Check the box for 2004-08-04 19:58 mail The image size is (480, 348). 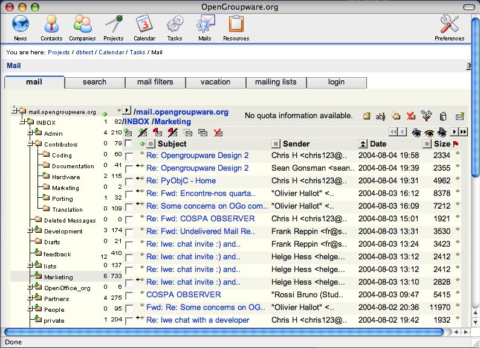click(x=129, y=156)
